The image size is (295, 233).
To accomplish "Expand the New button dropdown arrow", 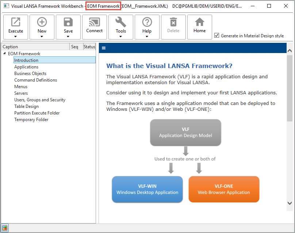I will pos(42,36).
